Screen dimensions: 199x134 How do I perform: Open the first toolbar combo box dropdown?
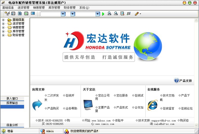63,14
